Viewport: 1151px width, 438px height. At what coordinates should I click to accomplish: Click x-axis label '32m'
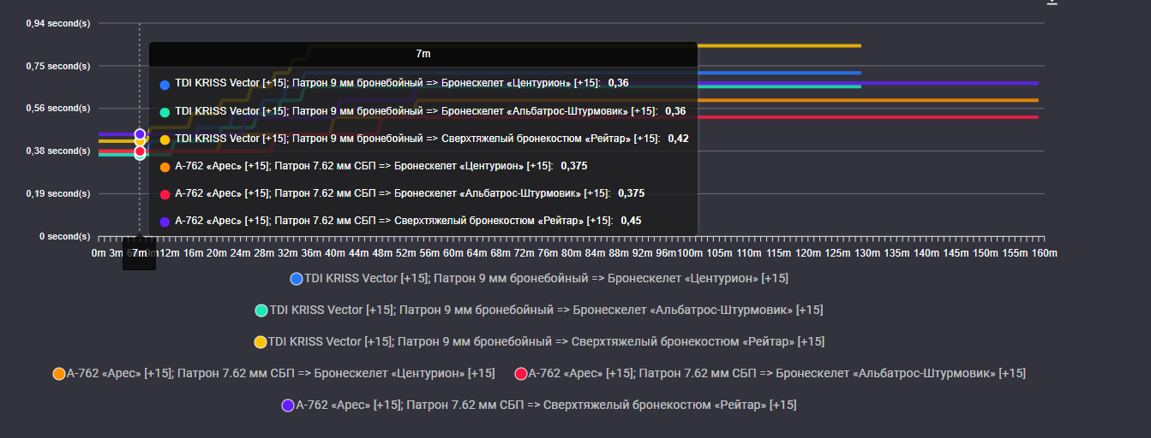pyautogui.click(x=288, y=254)
